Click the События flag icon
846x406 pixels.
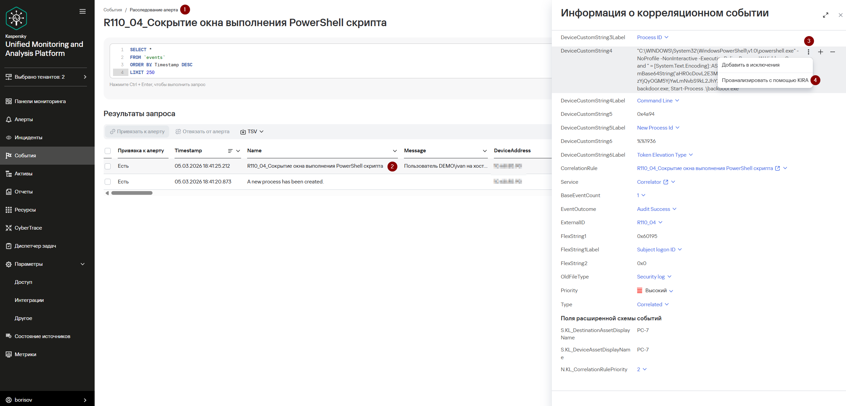pos(9,156)
